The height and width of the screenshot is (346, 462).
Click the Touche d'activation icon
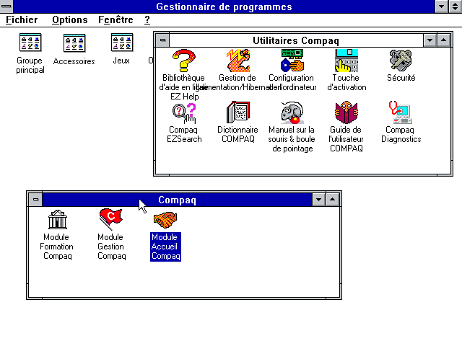[346, 61]
